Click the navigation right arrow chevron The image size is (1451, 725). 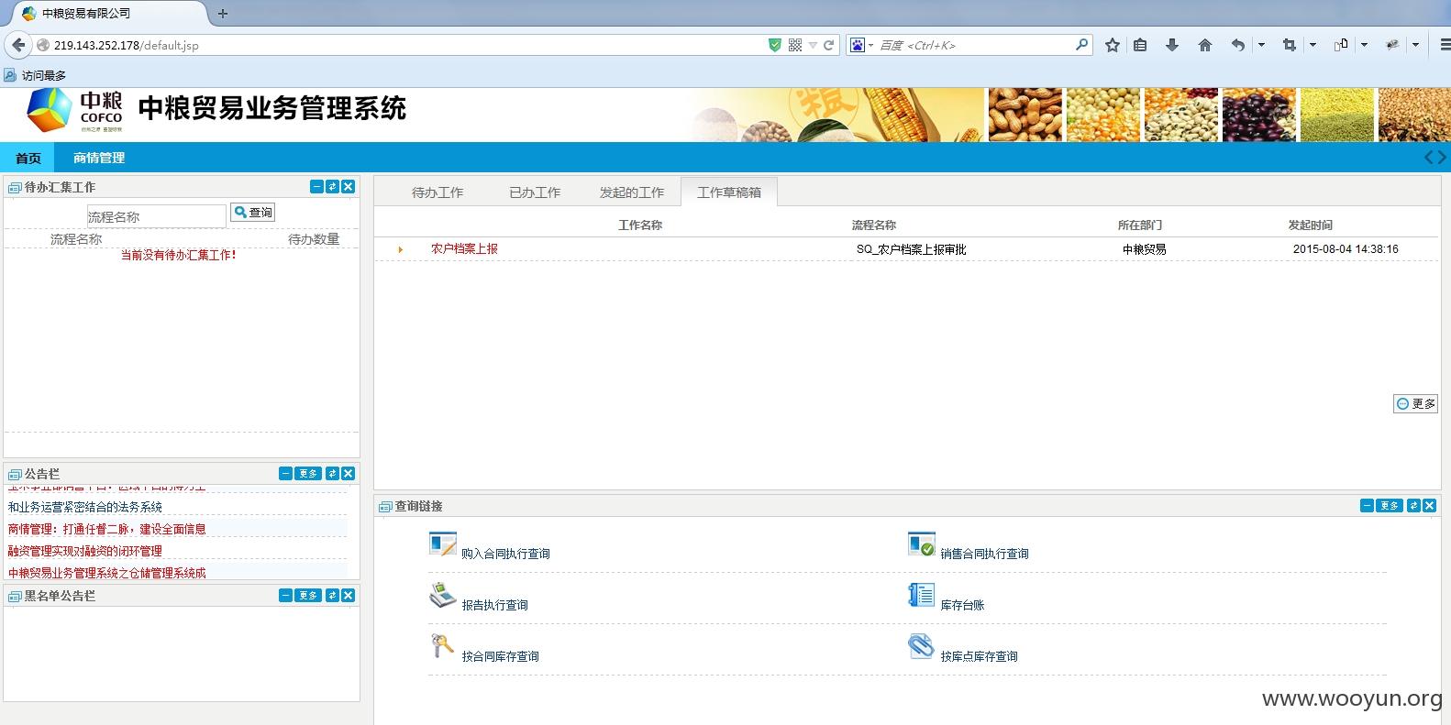click(1443, 158)
